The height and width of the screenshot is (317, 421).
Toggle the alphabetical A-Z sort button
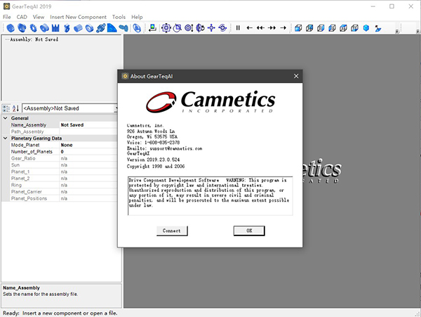tap(16, 108)
